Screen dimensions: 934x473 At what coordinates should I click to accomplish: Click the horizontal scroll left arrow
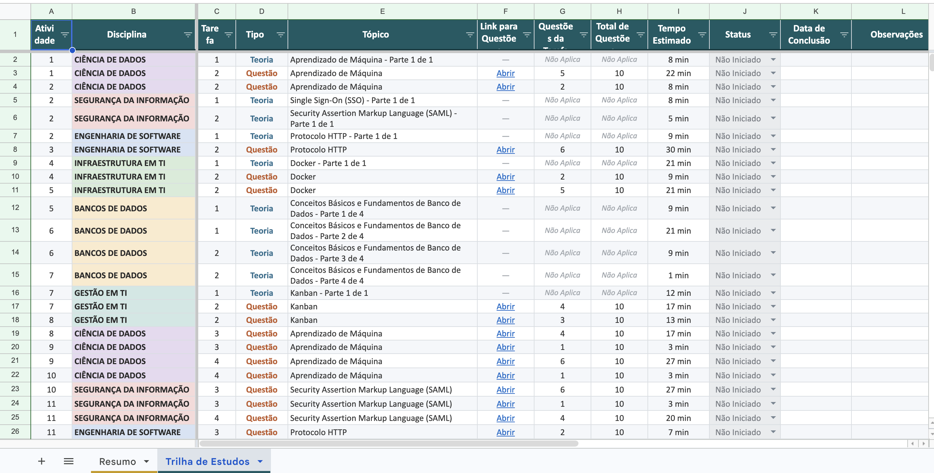912,443
